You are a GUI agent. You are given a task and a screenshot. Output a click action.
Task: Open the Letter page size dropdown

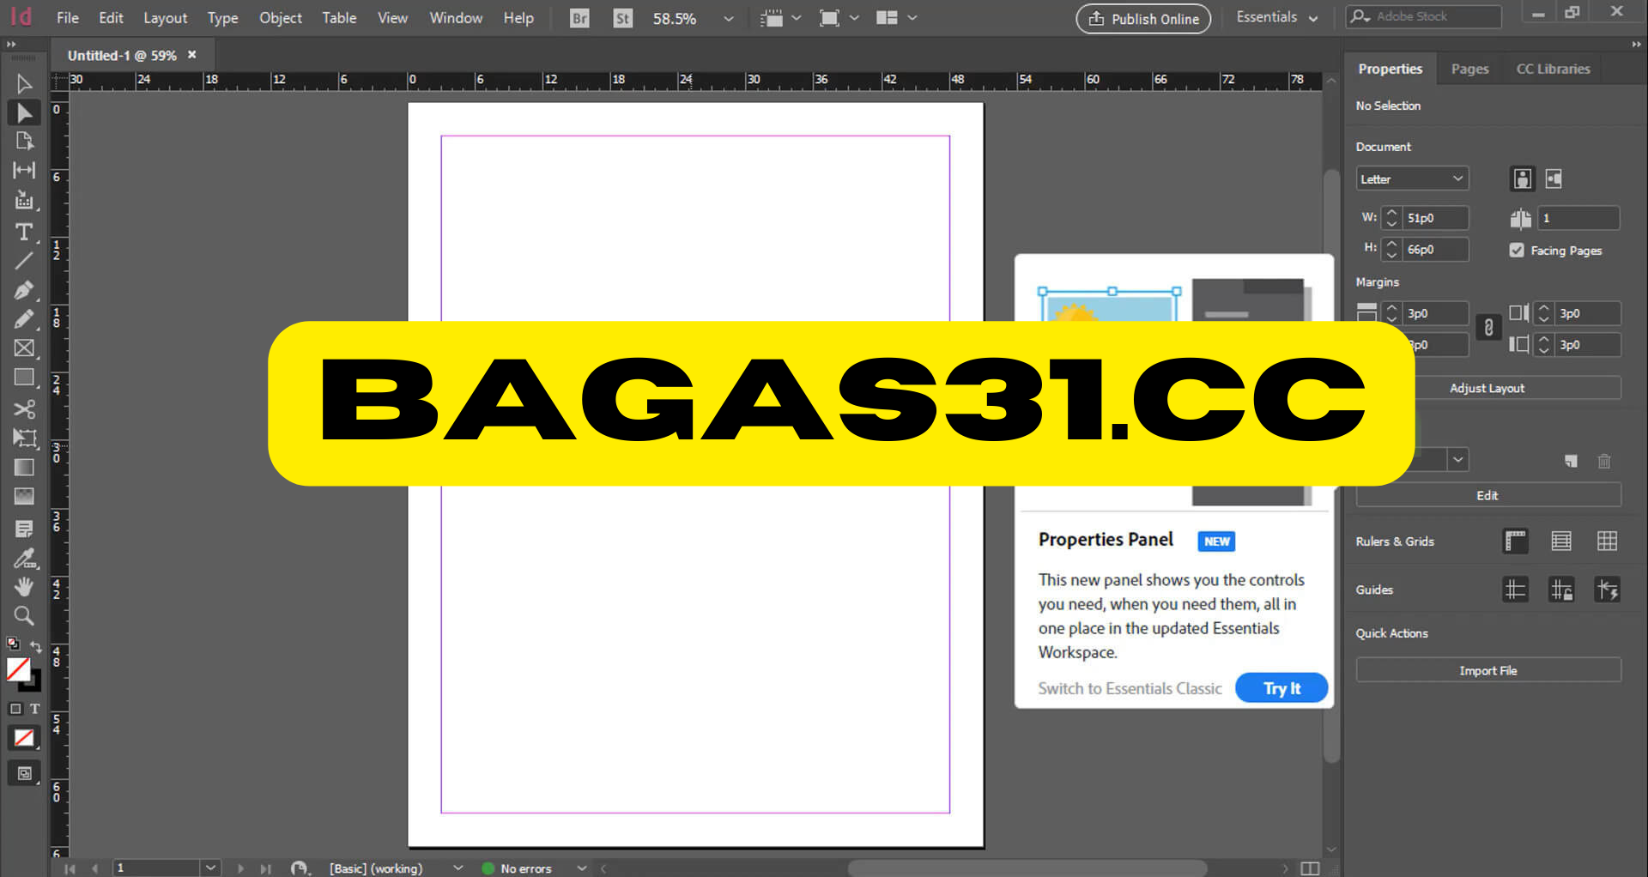(1412, 178)
